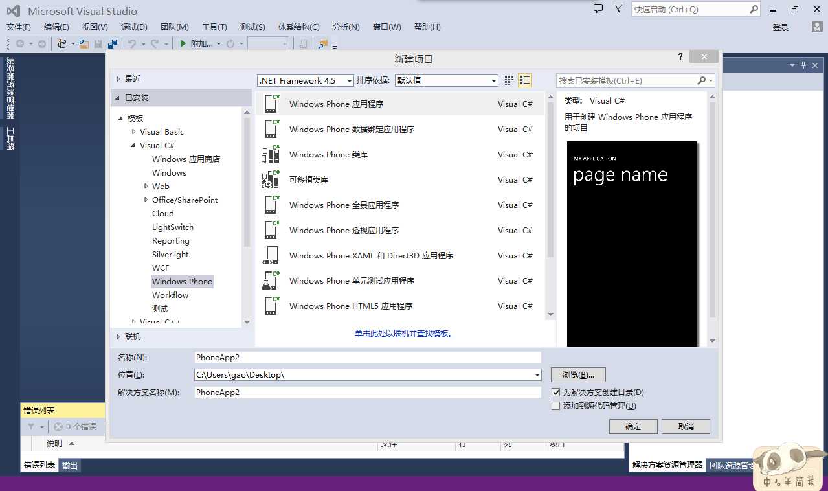
Task: Select the 可移植类库 template icon
Action: pyautogui.click(x=271, y=179)
